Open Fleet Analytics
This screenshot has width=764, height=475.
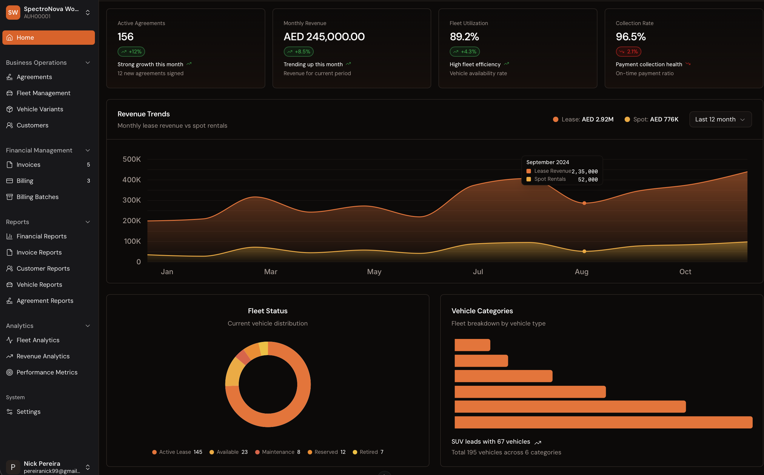(38, 340)
